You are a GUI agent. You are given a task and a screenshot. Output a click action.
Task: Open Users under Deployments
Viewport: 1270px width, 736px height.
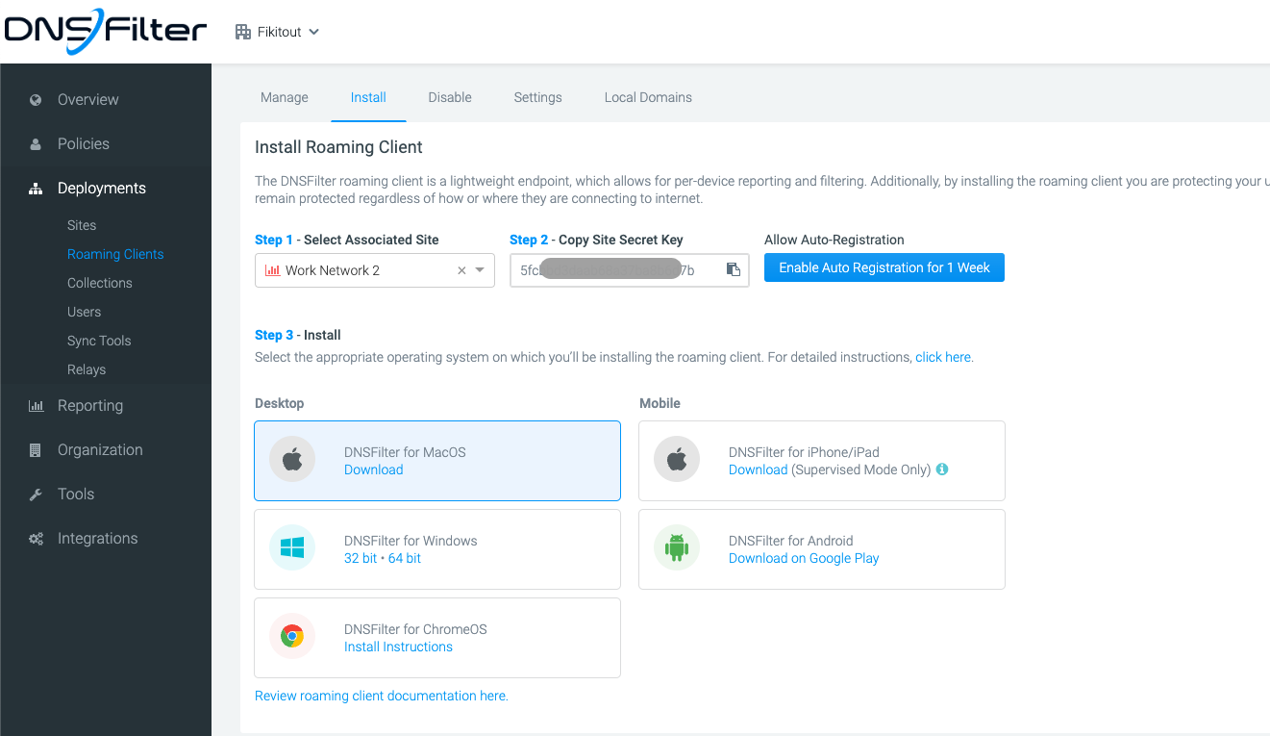pos(84,312)
